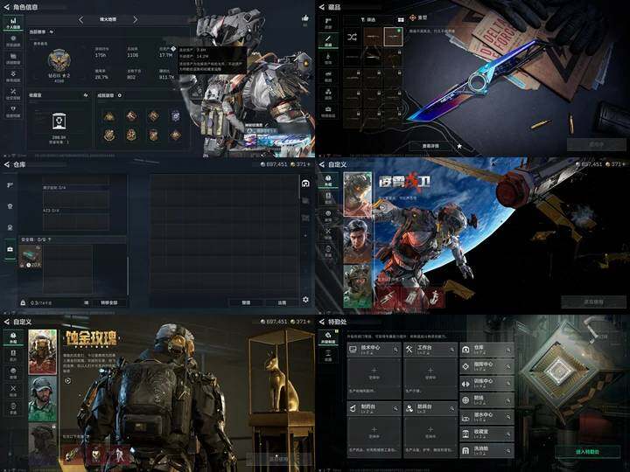Click the item stored in 安全箱 slot
The image size is (630, 472).
click(31, 257)
